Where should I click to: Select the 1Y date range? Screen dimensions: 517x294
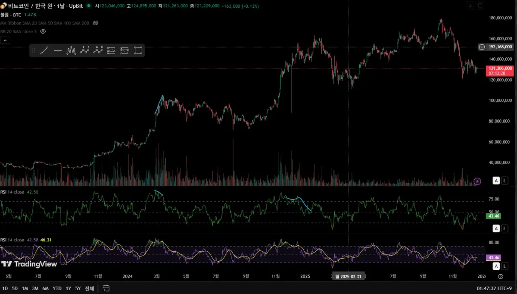(68, 288)
